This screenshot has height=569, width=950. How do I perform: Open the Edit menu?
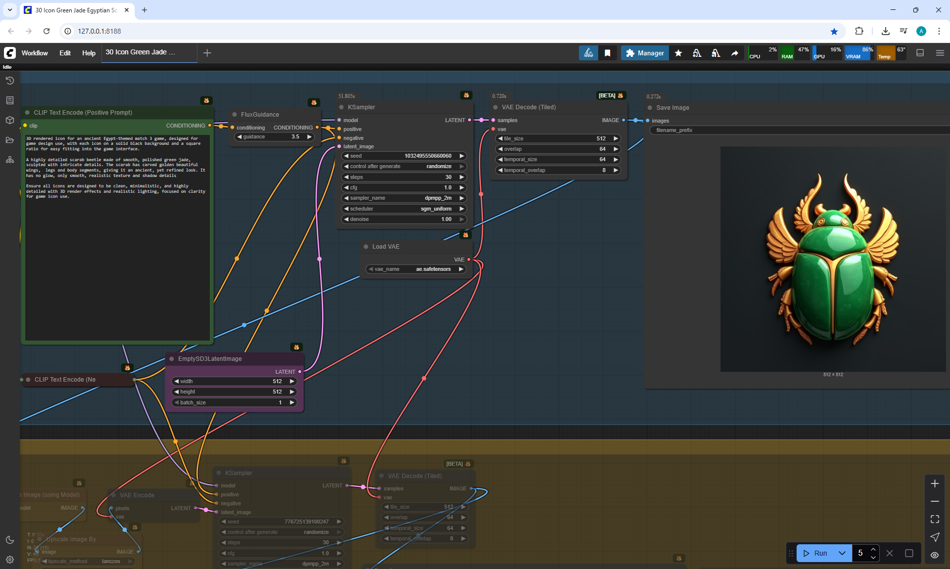click(x=65, y=53)
